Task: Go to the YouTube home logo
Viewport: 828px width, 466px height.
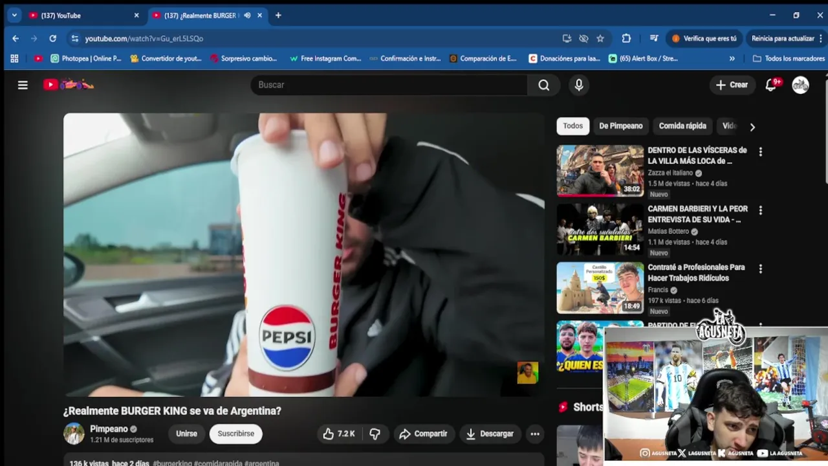Action: pos(69,85)
